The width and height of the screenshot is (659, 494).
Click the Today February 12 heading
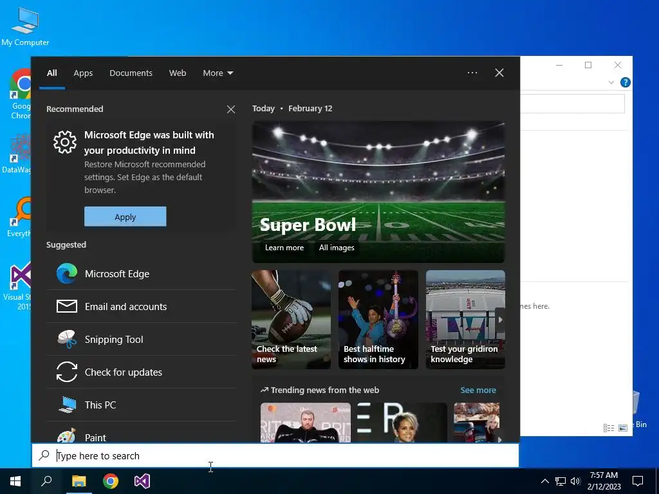292,108
